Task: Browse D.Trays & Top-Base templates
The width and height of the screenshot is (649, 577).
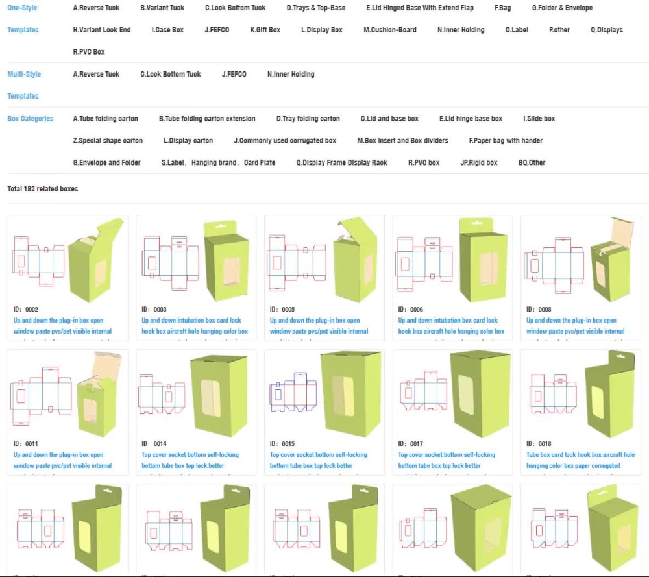Action: click(315, 8)
